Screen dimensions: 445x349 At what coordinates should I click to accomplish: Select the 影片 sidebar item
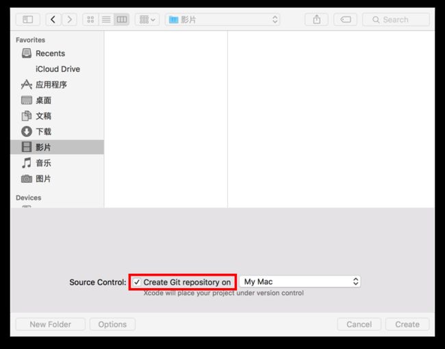point(57,147)
